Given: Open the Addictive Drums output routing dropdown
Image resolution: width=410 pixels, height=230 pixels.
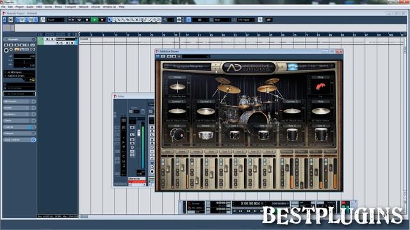Looking at the screenshot, I should pyautogui.click(x=19, y=76).
